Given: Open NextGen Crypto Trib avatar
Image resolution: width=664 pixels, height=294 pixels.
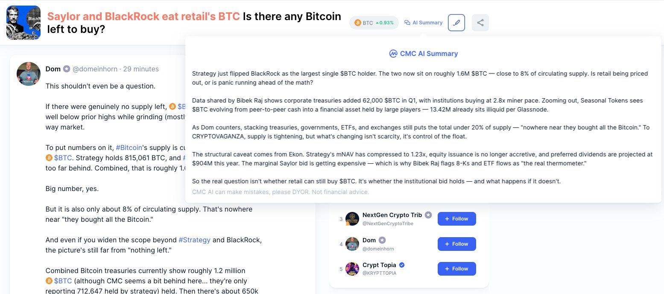Looking at the screenshot, I should 352,219.
